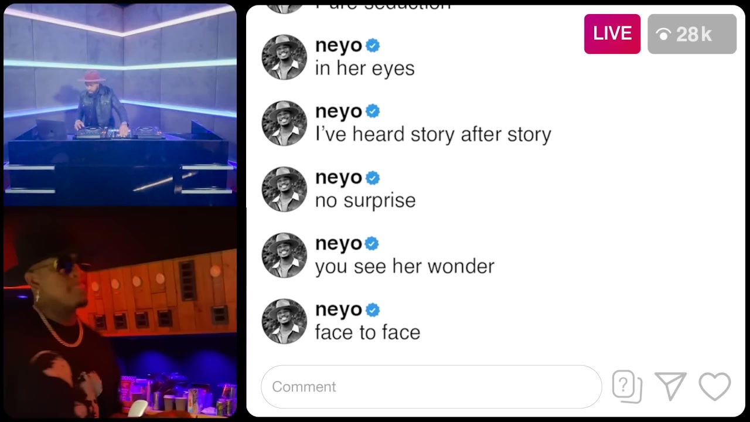Click the Comment input field

coord(431,387)
